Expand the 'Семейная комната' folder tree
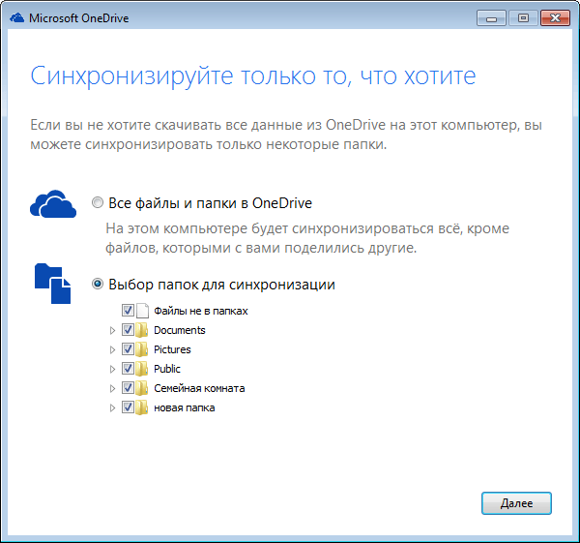 click(112, 388)
